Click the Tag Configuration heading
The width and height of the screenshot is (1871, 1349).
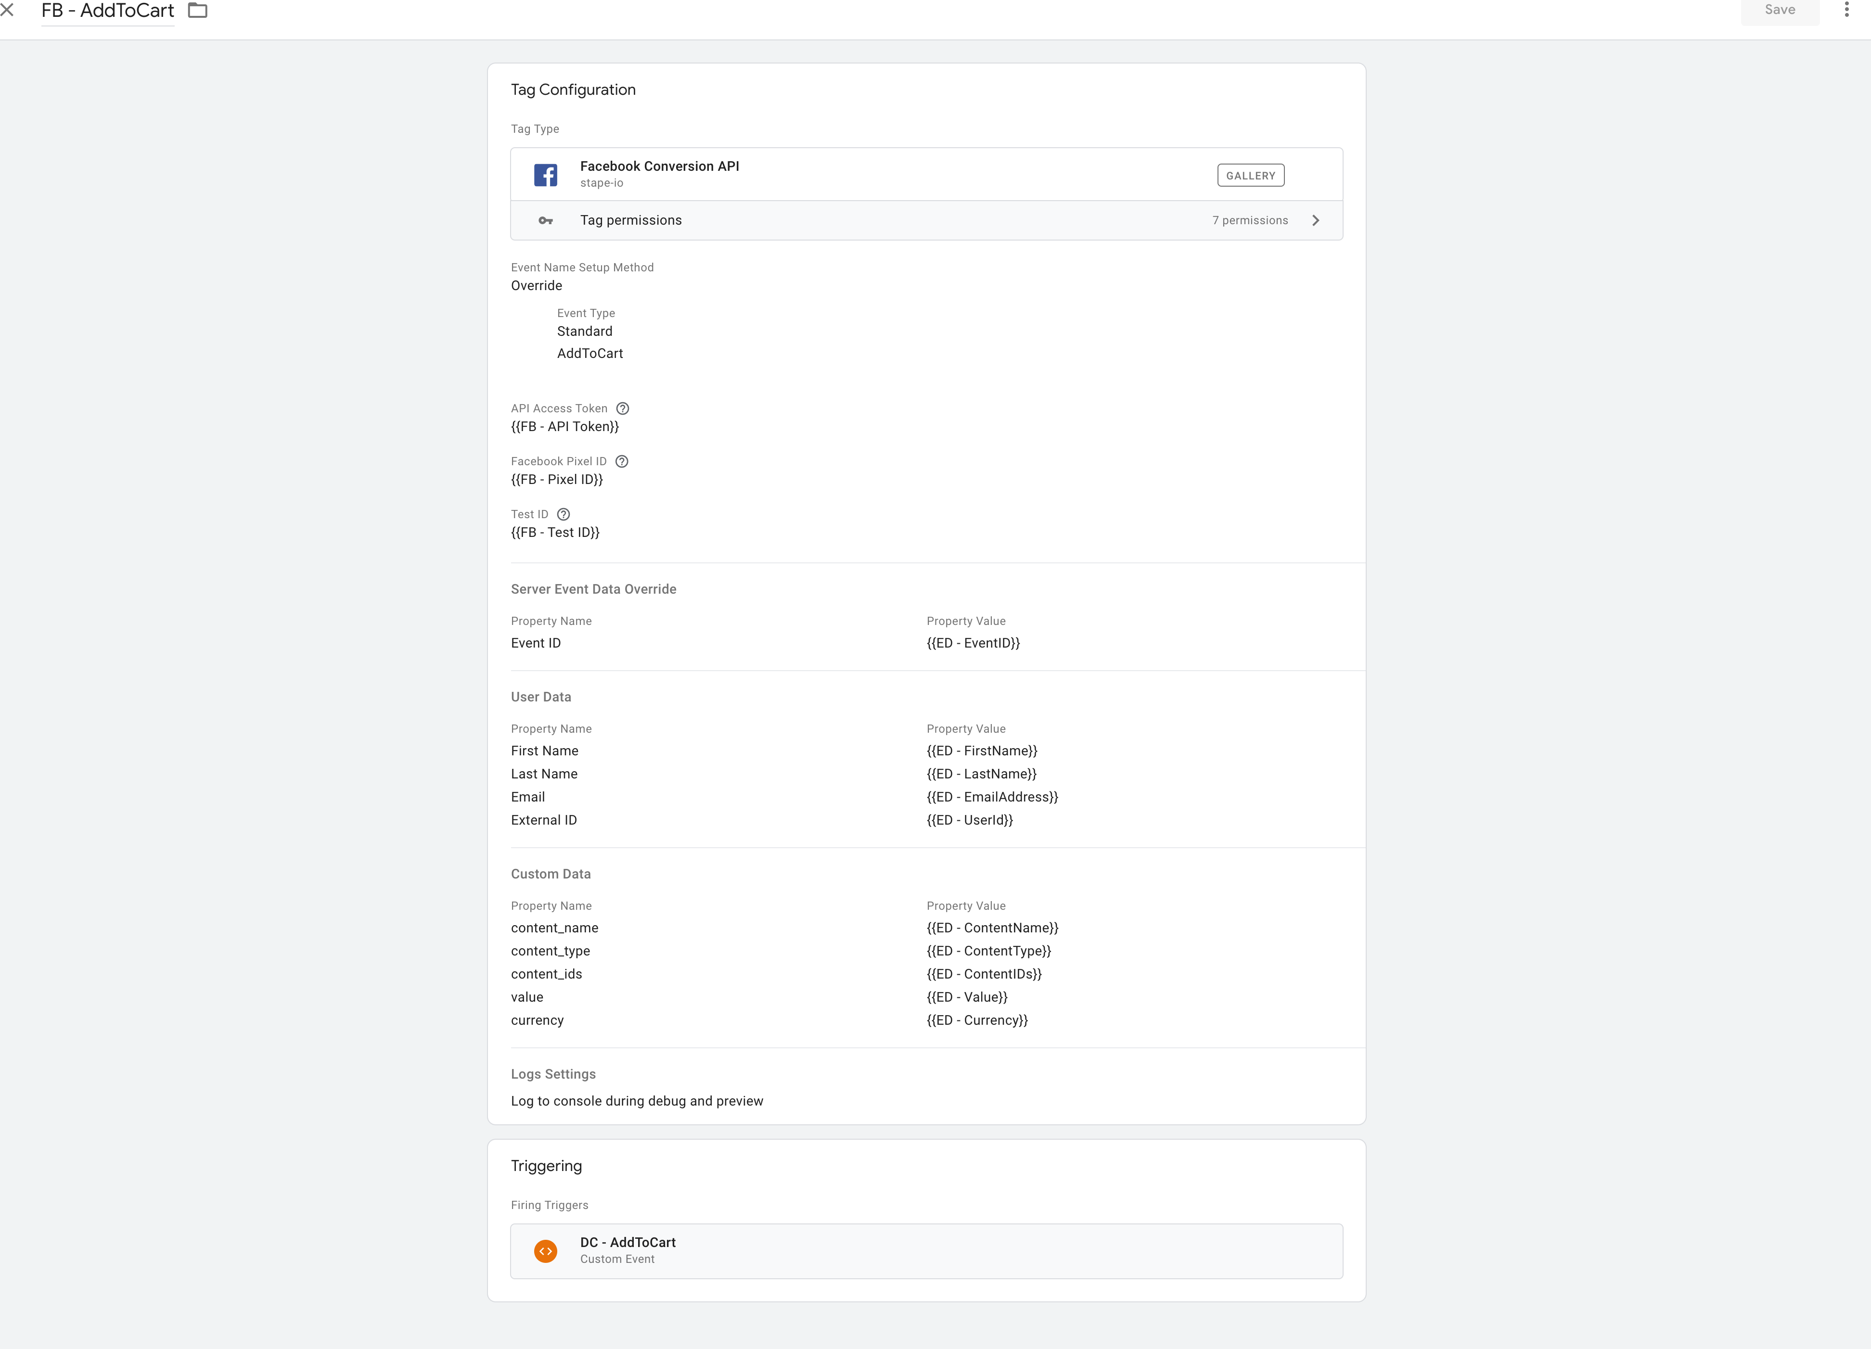[x=573, y=89]
